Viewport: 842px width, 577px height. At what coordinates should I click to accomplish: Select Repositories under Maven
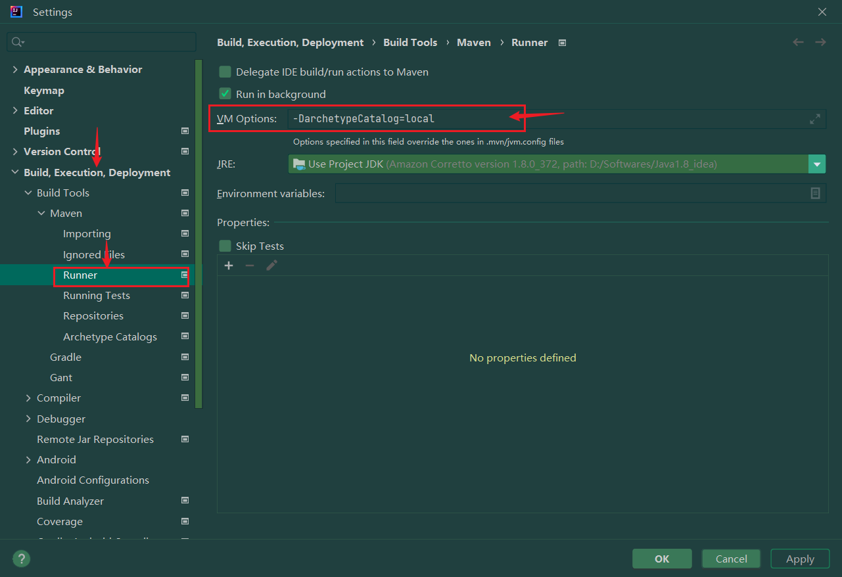pyautogui.click(x=93, y=316)
